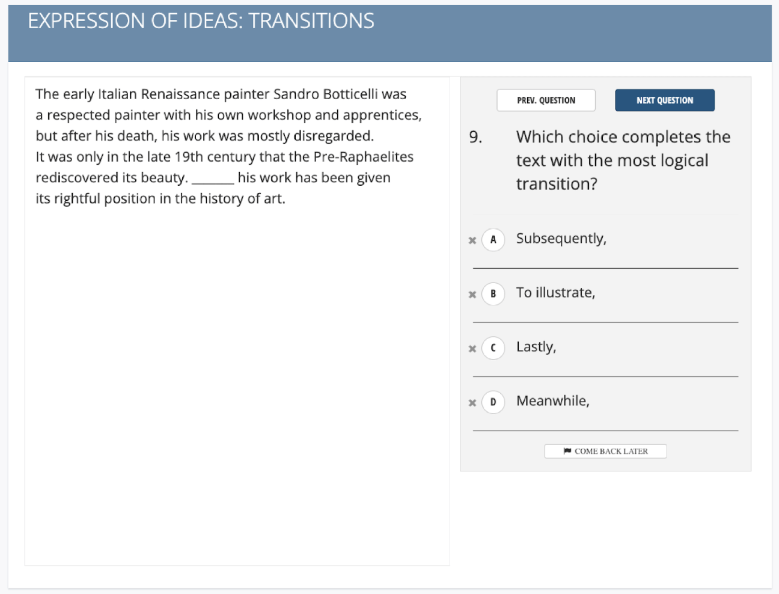Click the cross-out icon beside choice B
The height and width of the screenshot is (594, 779).
(472, 294)
